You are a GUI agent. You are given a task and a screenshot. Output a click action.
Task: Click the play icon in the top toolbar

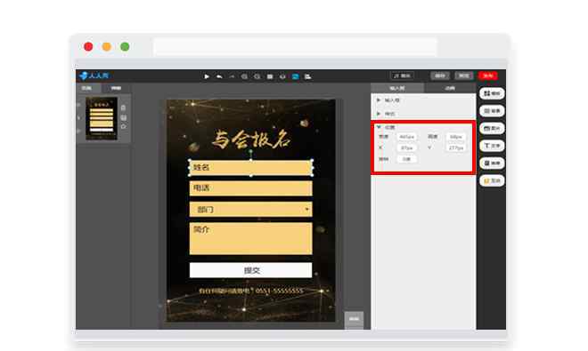(x=207, y=76)
